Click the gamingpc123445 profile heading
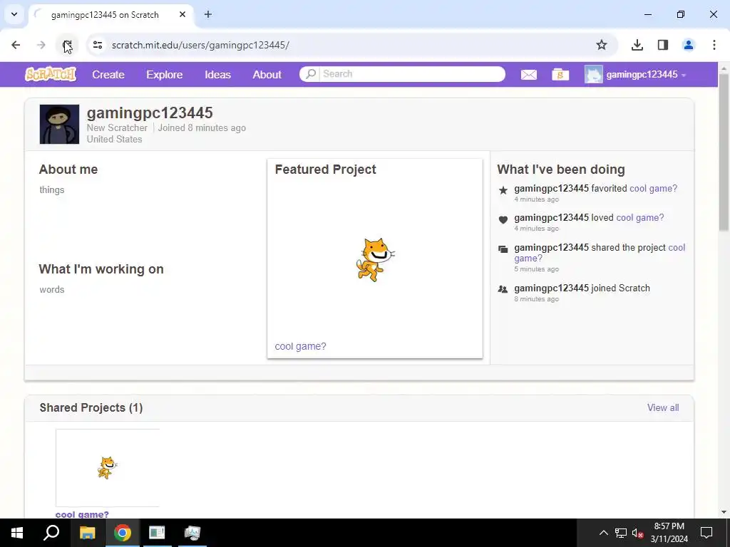This screenshot has width=730, height=547. tap(150, 113)
